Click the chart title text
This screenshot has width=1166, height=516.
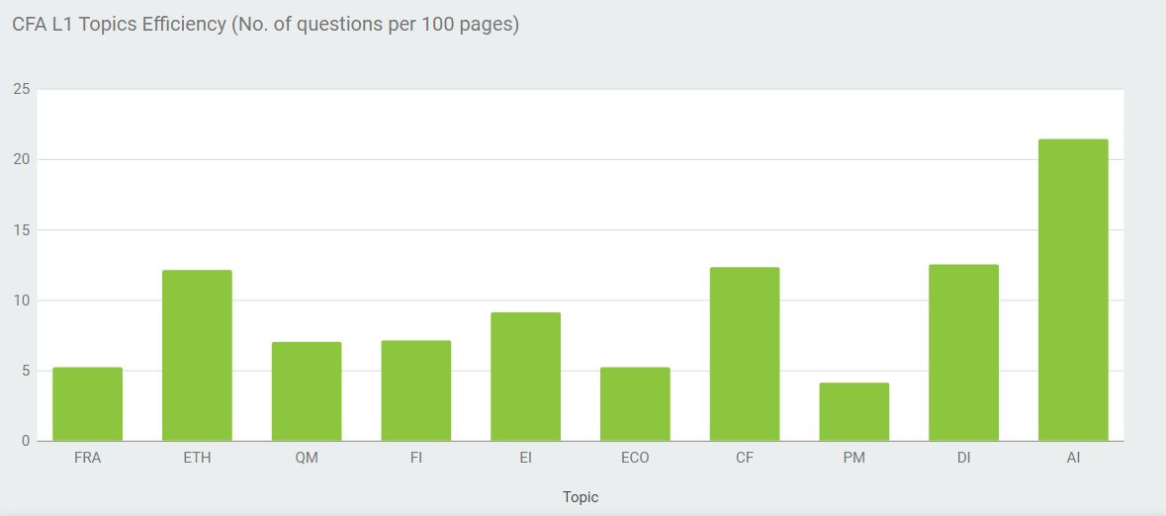(x=265, y=25)
